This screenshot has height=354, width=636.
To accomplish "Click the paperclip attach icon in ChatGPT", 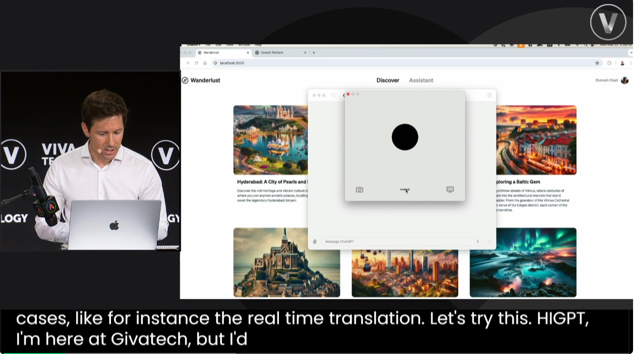I will (315, 242).
